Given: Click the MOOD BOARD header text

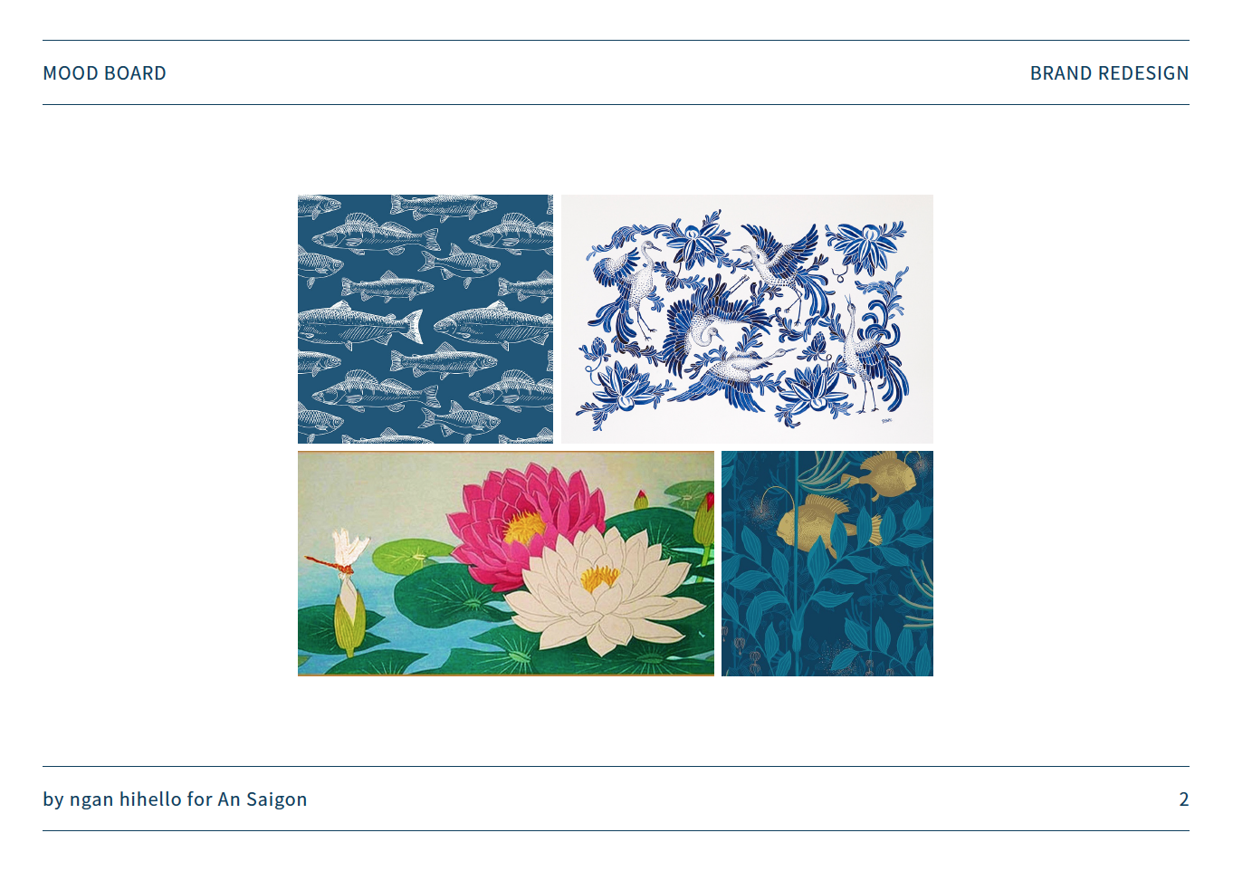Looking at the screenshot, I should pyautogui.click(x=104, y=73).
